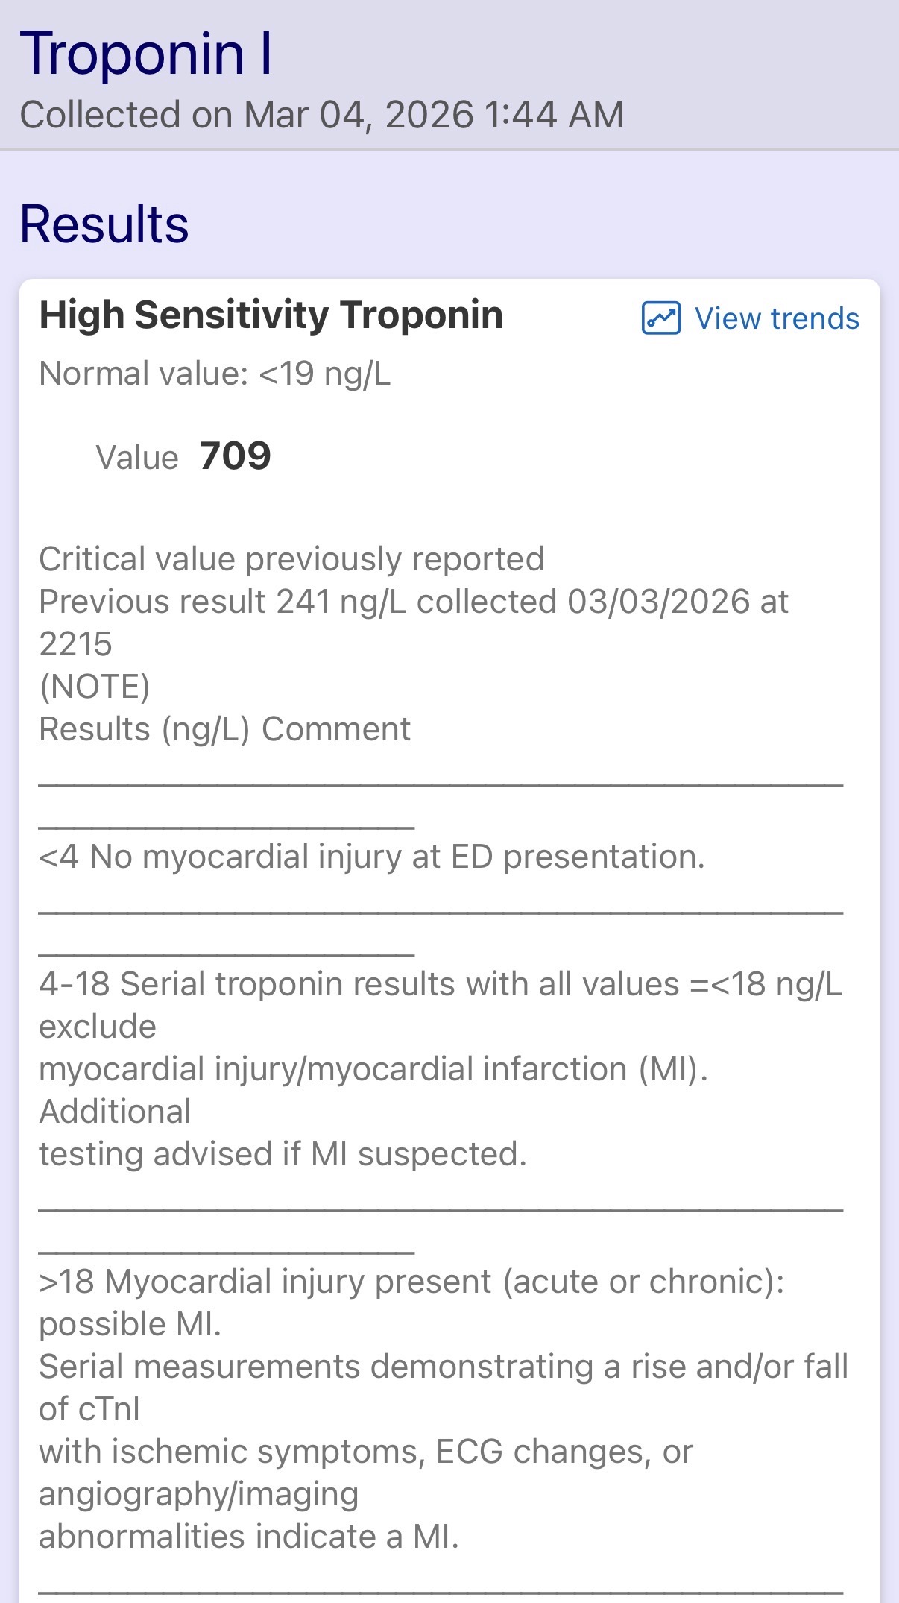Select the result value 709
The image size is (899, 1603).
pyautogui.click(x=235, y=456)
